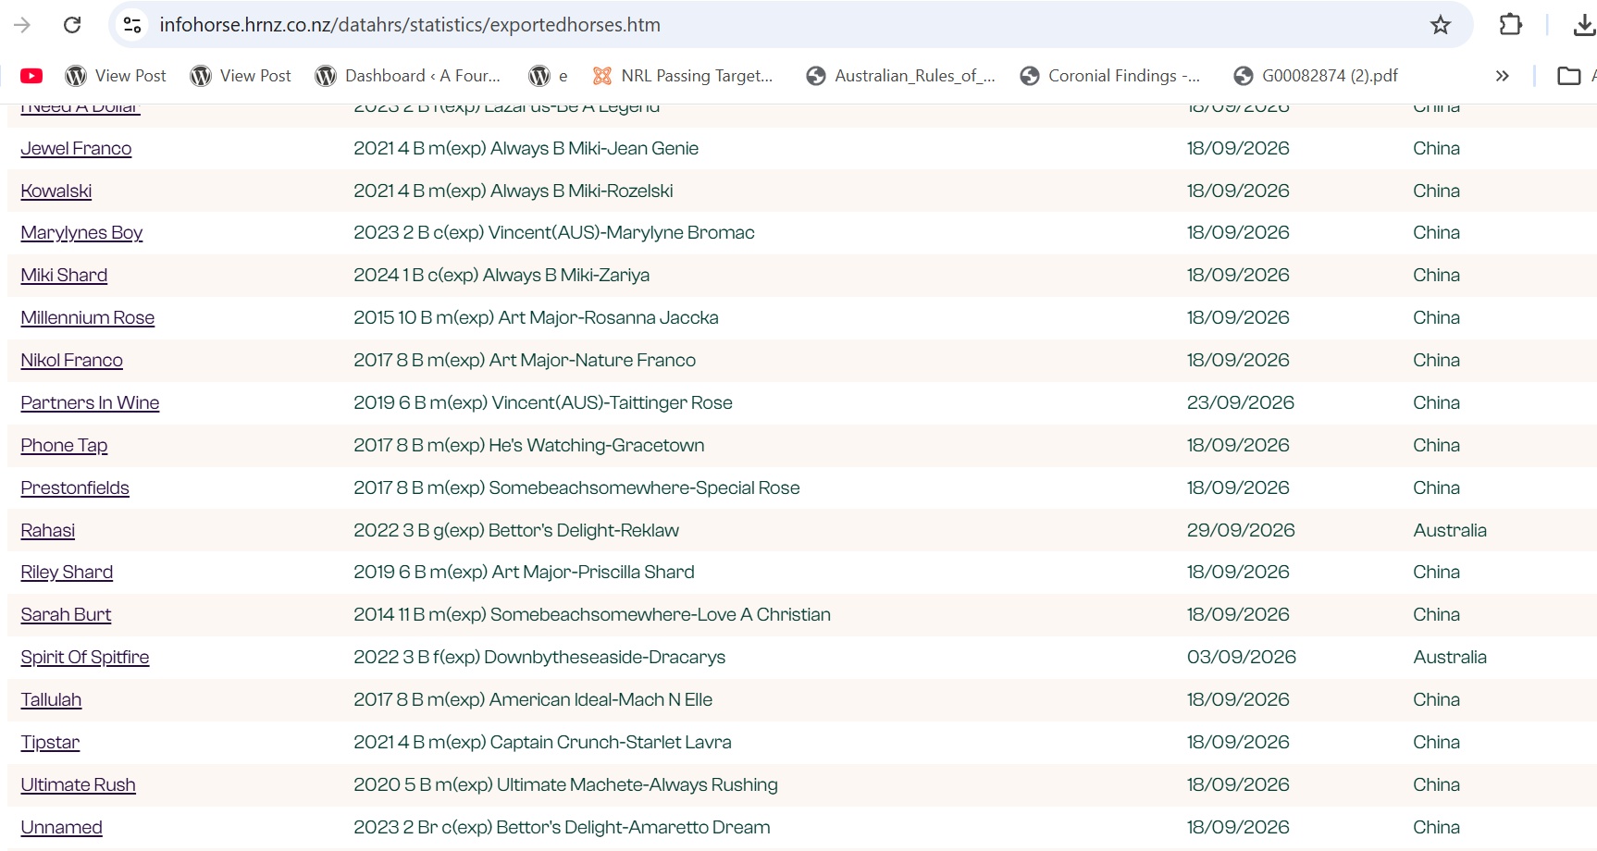
Task: Open the Millennium Rose link
Action: pyautogui.click(x=88, y=318)
